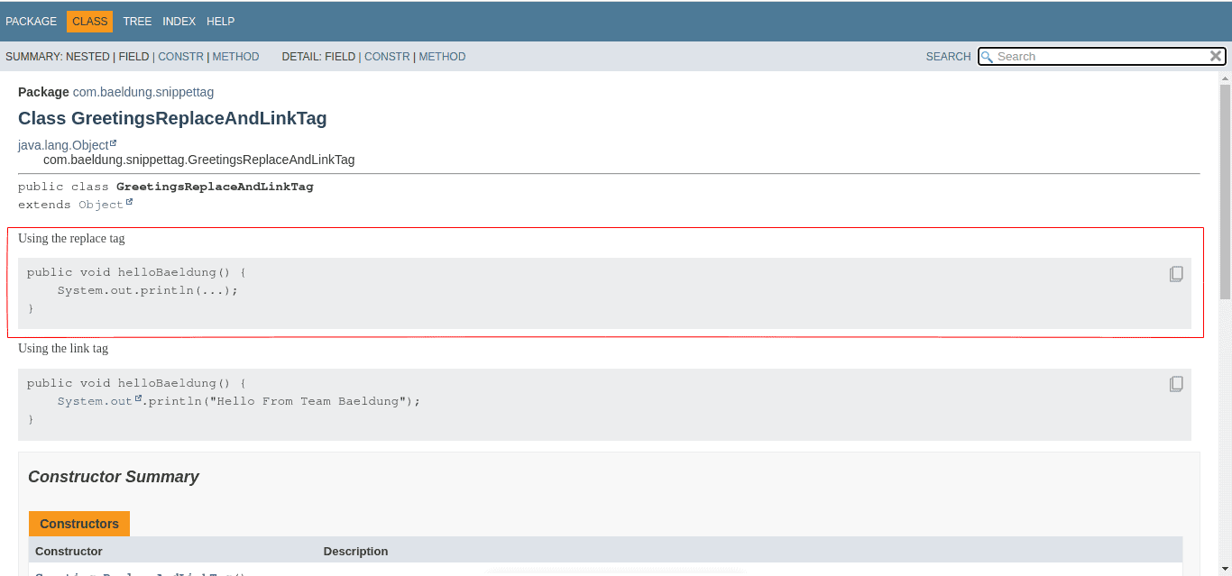
Task: Click the 'Using the replace tag' text
Action: 71,239
